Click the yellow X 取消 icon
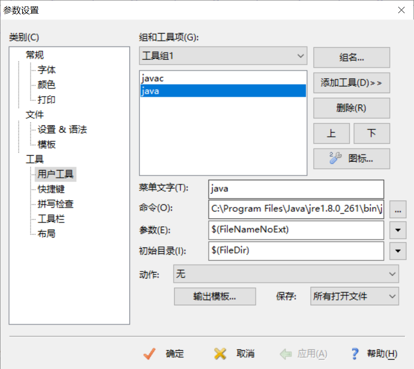Screen dimensions: 414x369 coord(220,353)
